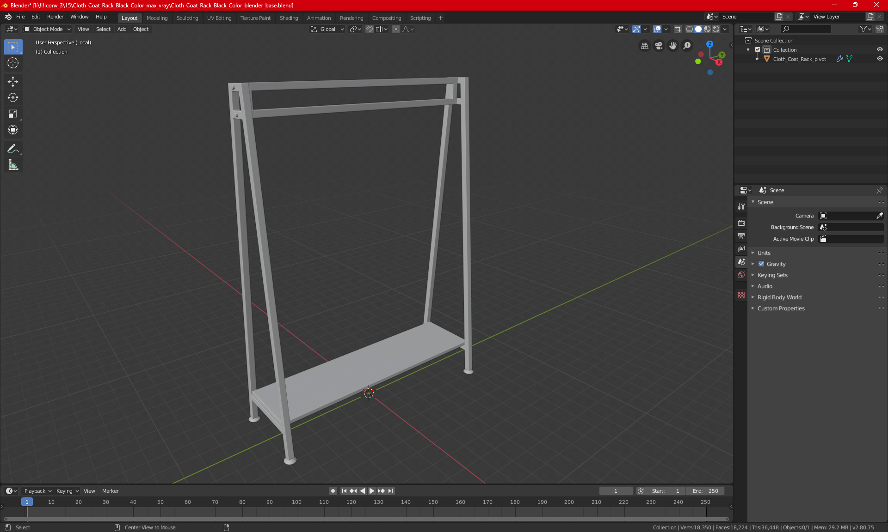Pick the Scale tool
888x532 pixels.
click(13, 114)
